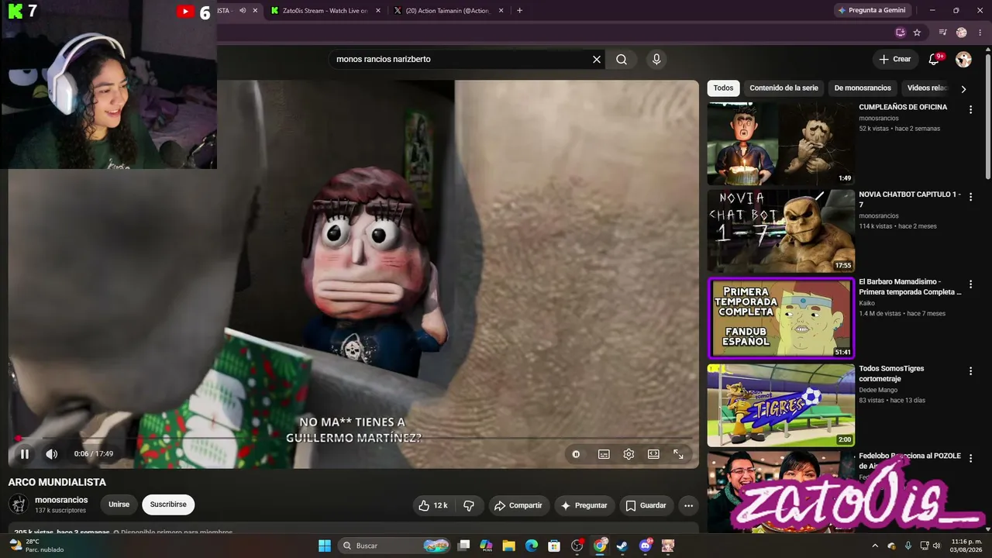Open options for Todos SomosTigres video
The height and width of the screenshot is (558, 992).
pyautogui.click(x=970, y=371)
